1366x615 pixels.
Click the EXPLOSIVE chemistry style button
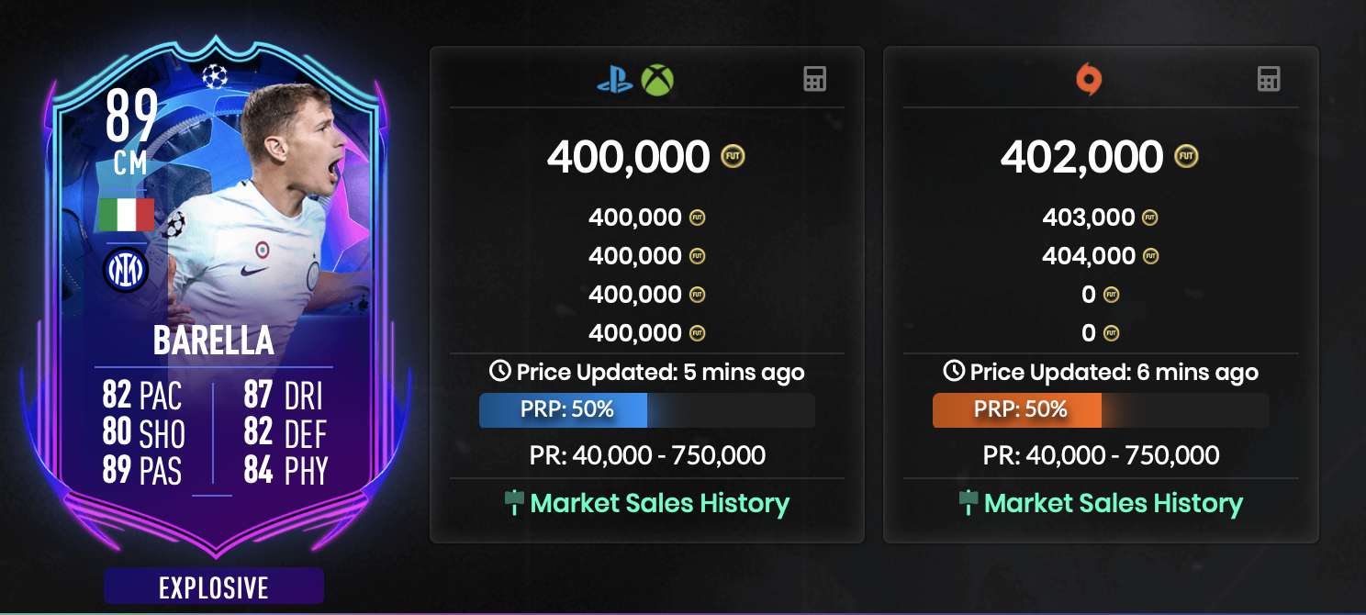[214, 587]
